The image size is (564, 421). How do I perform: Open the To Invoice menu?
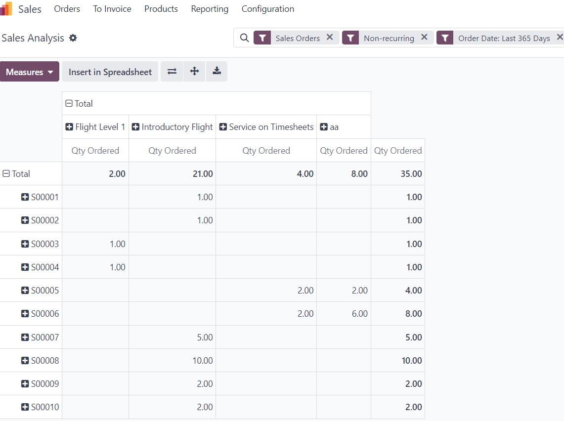pyautogui.click(x=112, y=8)
